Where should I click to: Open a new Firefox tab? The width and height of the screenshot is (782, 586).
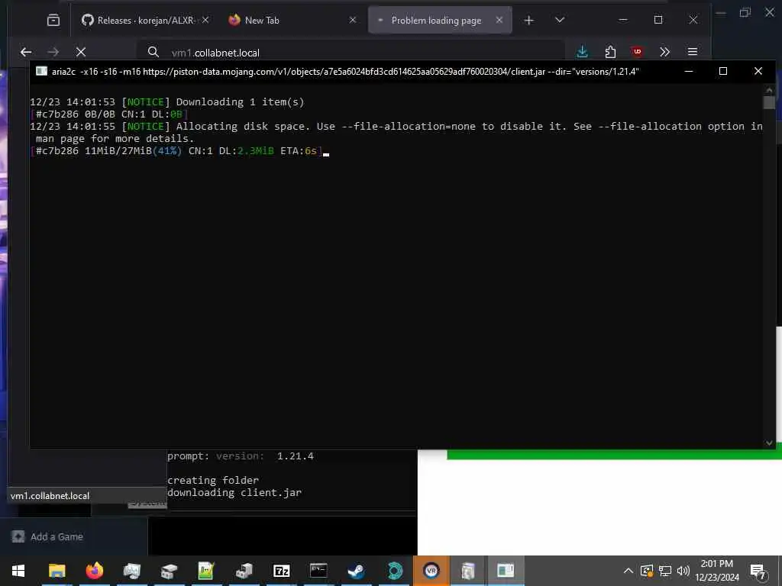click(x=528, y=20)
